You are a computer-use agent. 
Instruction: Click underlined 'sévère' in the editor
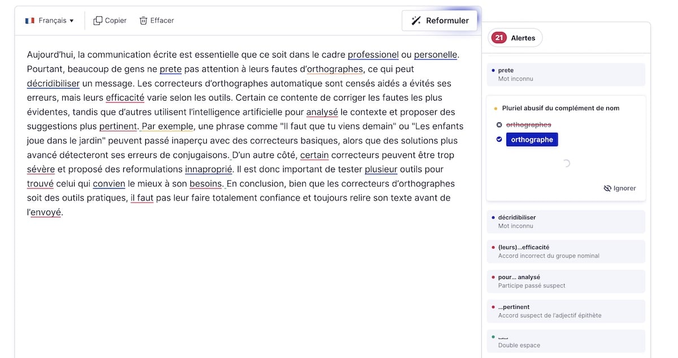tap(41, 169)
